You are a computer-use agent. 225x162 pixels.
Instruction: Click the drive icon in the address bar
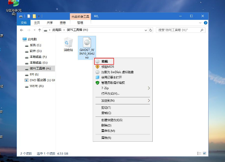(46, 30)
